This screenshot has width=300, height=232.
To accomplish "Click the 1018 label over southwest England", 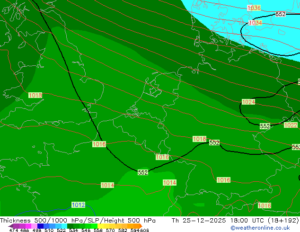I will pyautogui.click(x=35, y=95).
